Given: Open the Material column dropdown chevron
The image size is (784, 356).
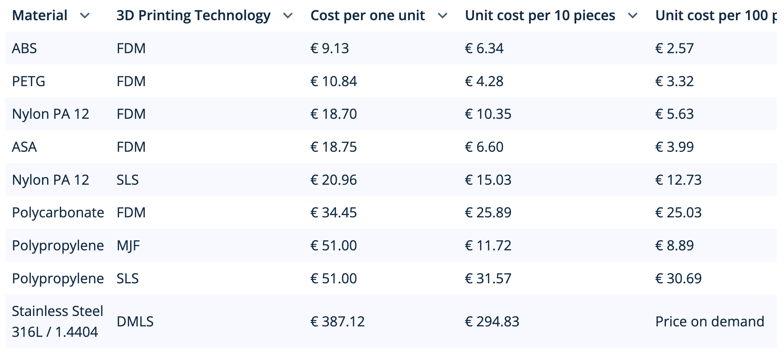Looking at the screenshot, I should point(85,16).
